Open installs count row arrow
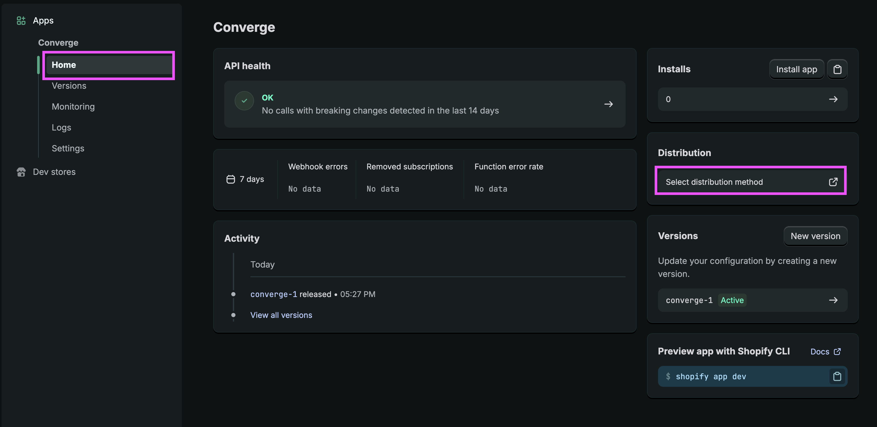This screenshot has width=877, height=427. (x=833, y=99)
